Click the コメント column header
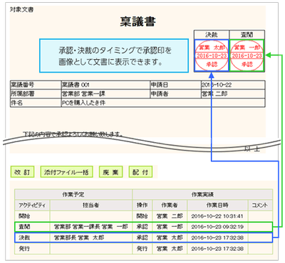 [x=260, y=205]
